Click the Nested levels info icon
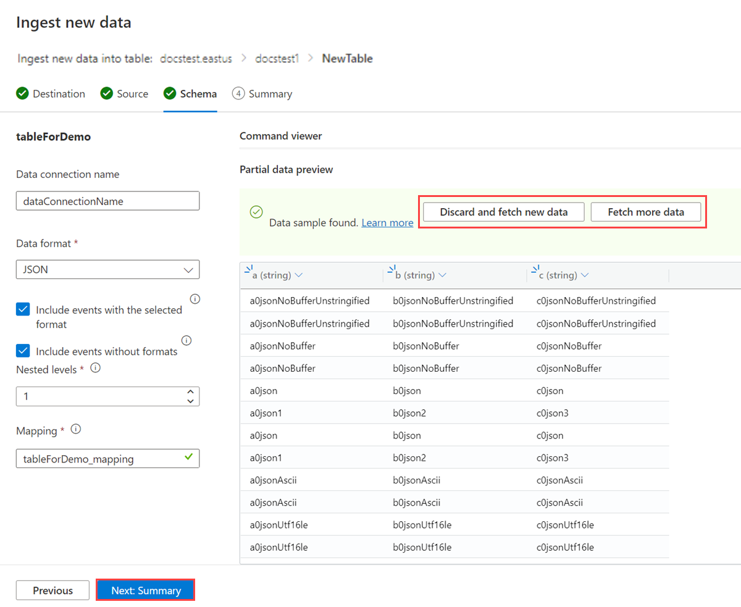The width and height of the screenshot is (741, 607). coord(95,368)
